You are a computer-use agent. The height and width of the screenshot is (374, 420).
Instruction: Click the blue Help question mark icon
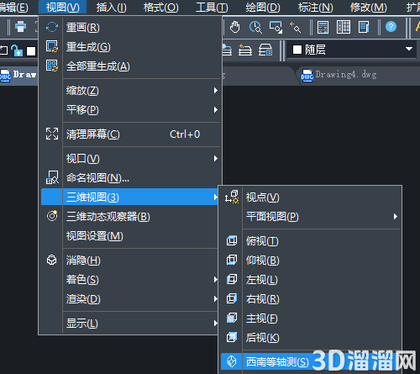[x=391, y=27]
